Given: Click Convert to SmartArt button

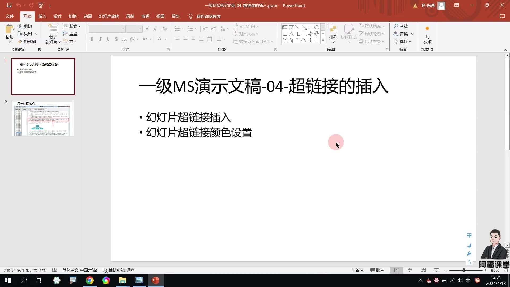Looking at the screenshot, I should tap(253, 41).
